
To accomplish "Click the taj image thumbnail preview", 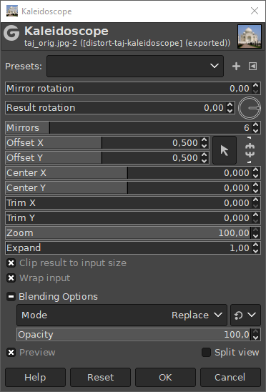I will [x=250, y=36].
